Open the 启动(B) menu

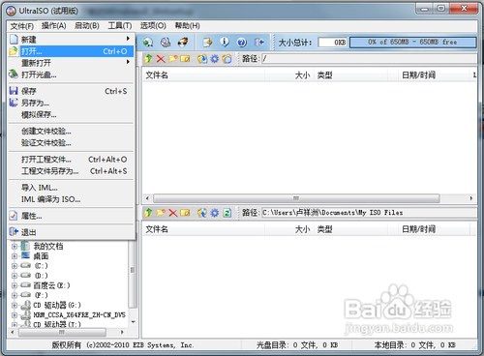pyautogui.click(x=87, y=26)
